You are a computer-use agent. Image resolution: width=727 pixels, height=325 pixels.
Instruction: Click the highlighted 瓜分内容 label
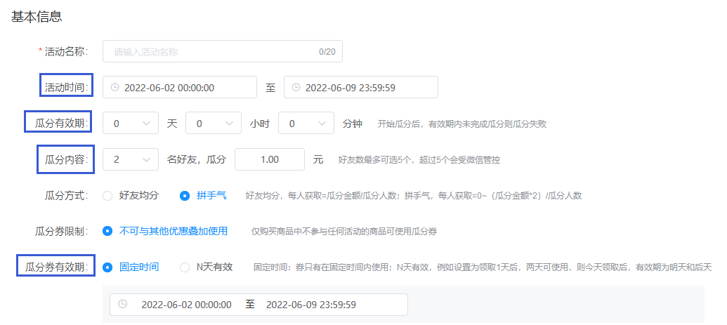[x=63, y=160]
